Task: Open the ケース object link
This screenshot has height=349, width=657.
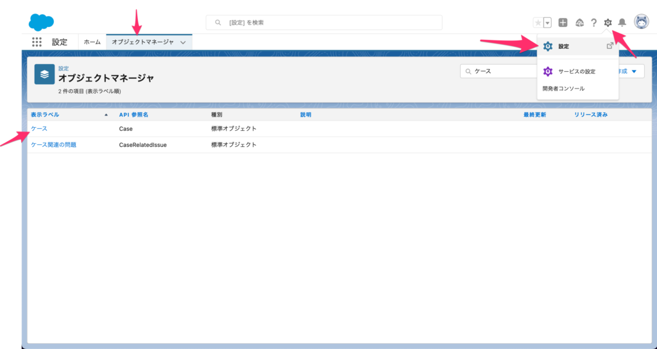Action: [38, 128]
